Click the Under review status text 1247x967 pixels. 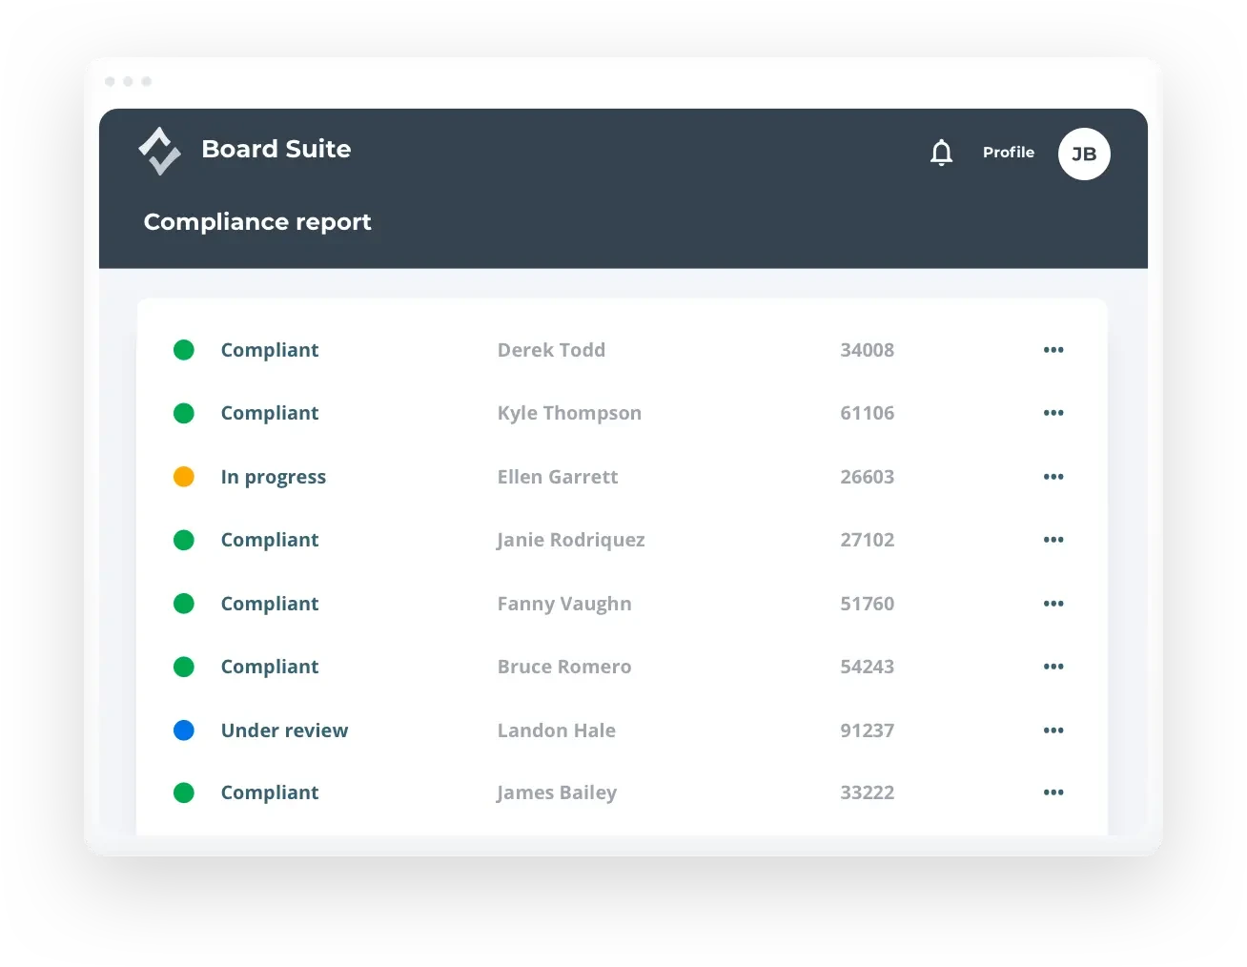click(x=284, y=730)
